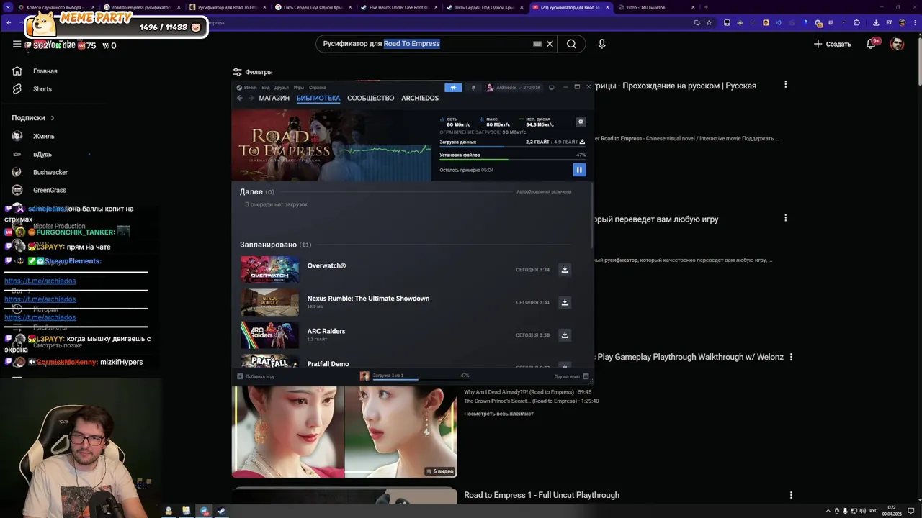Open Жмиль channel subscription
The height and width of the screenshot is (518, 922).
[x=43, y=136]
